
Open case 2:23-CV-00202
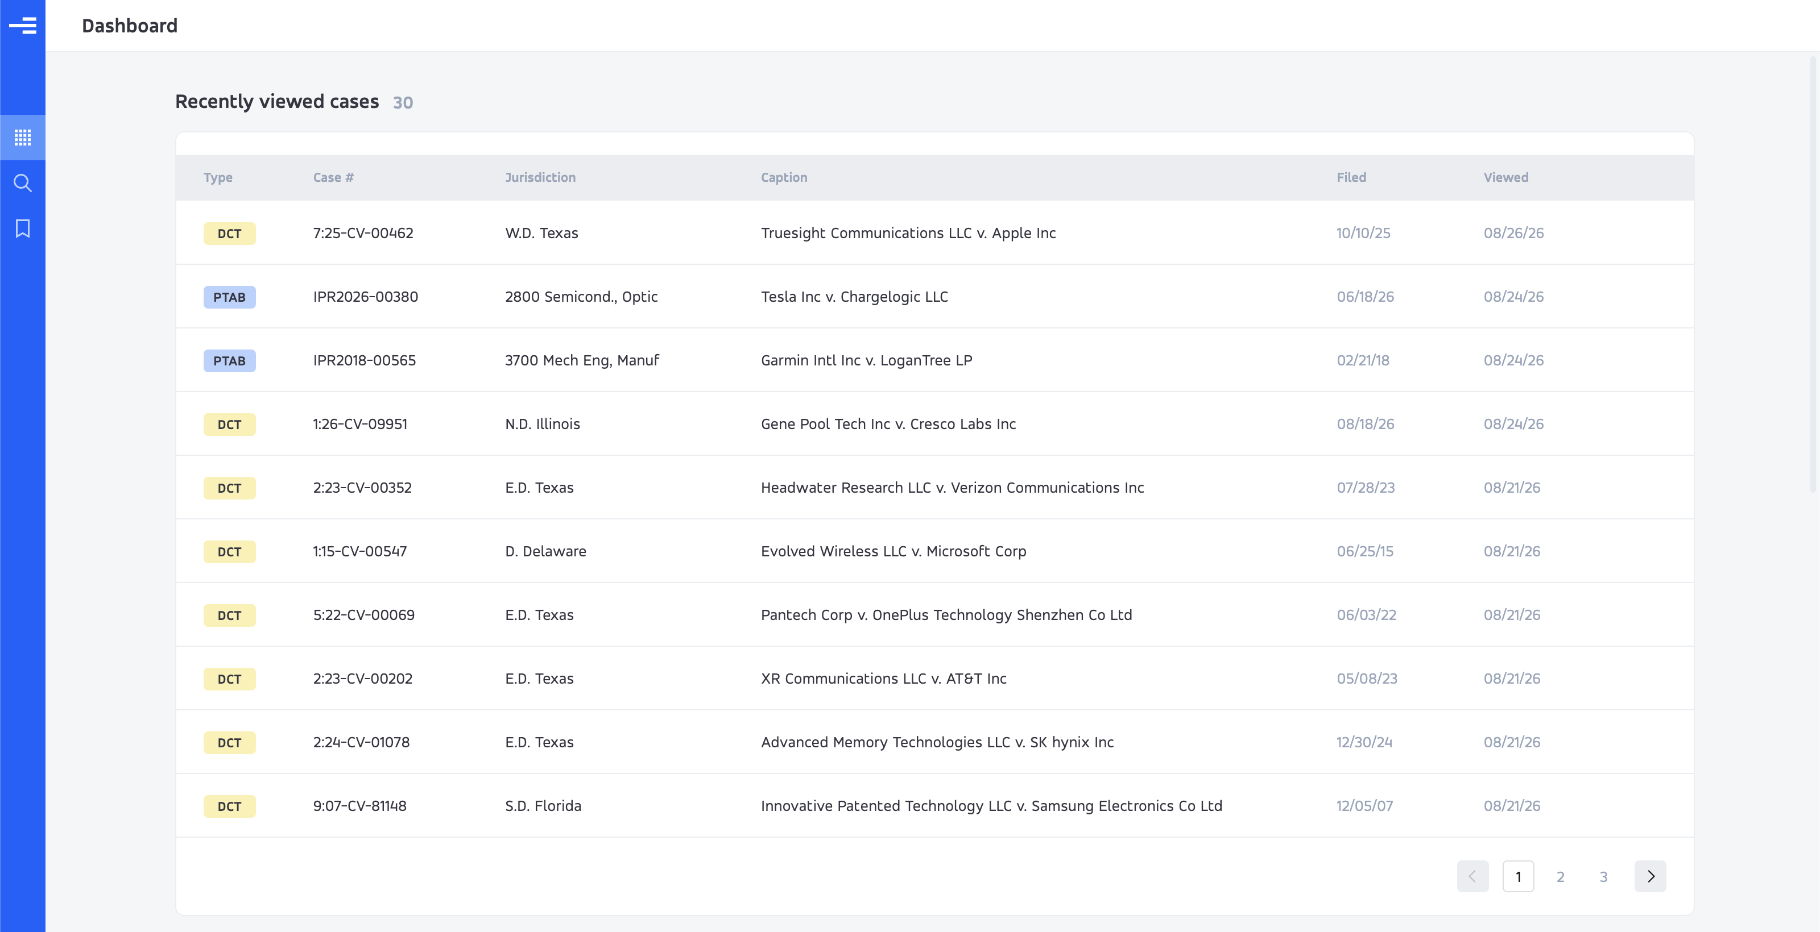[x=363, y=678]
